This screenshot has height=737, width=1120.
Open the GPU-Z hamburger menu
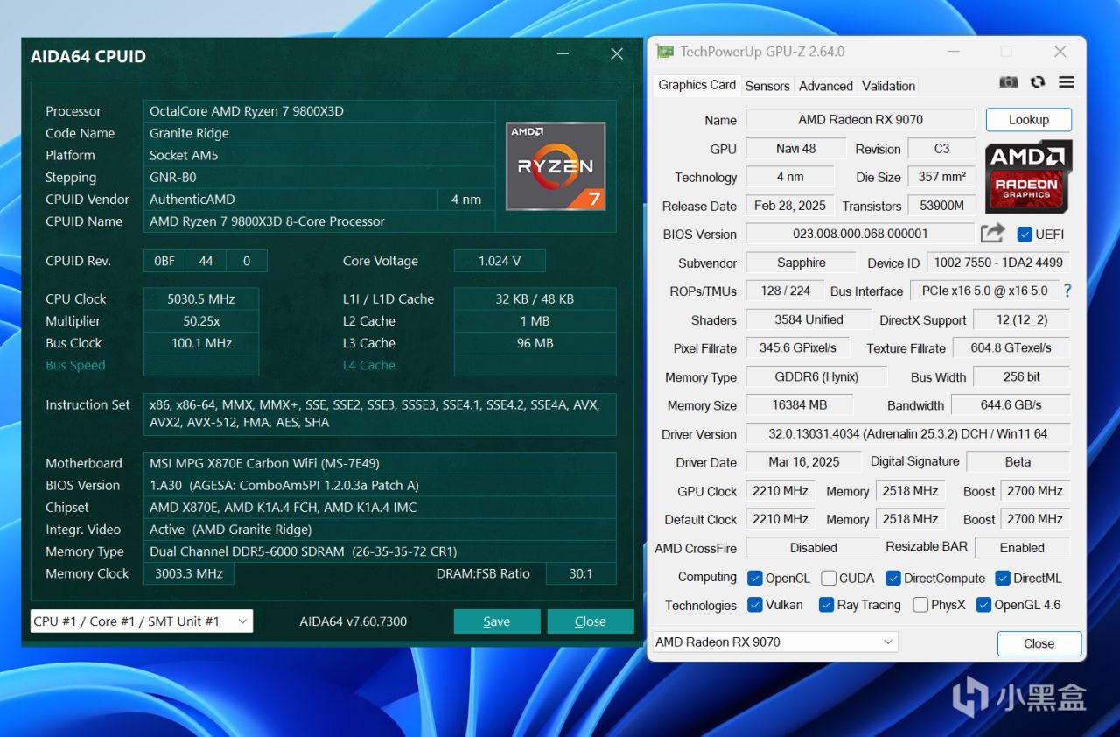1067,81
